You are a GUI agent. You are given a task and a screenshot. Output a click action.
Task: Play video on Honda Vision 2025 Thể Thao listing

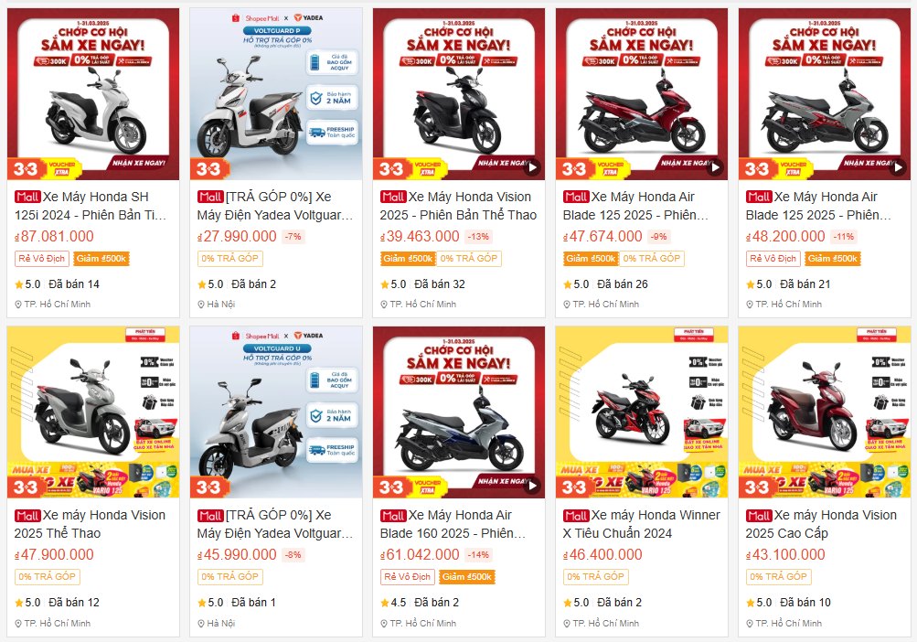click(x=532, y=168)
